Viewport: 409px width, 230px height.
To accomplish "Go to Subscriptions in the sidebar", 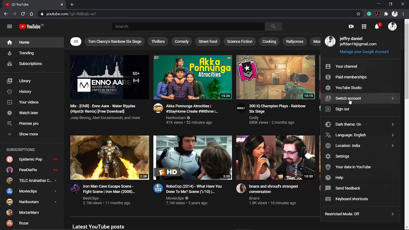I will click(32, 64).
